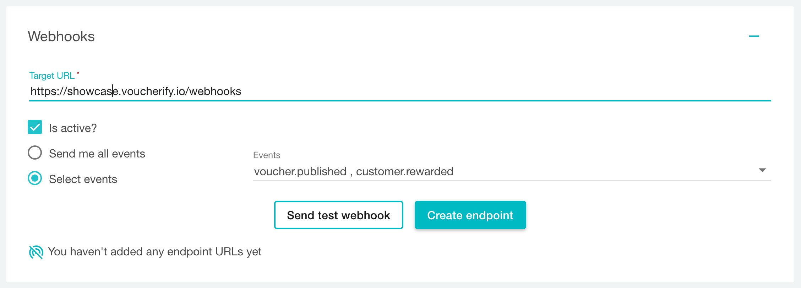Image resolution: width=801 pixels, height=288 pixels.
Task: Click inside the Target URL field
Action: [284, 91]
